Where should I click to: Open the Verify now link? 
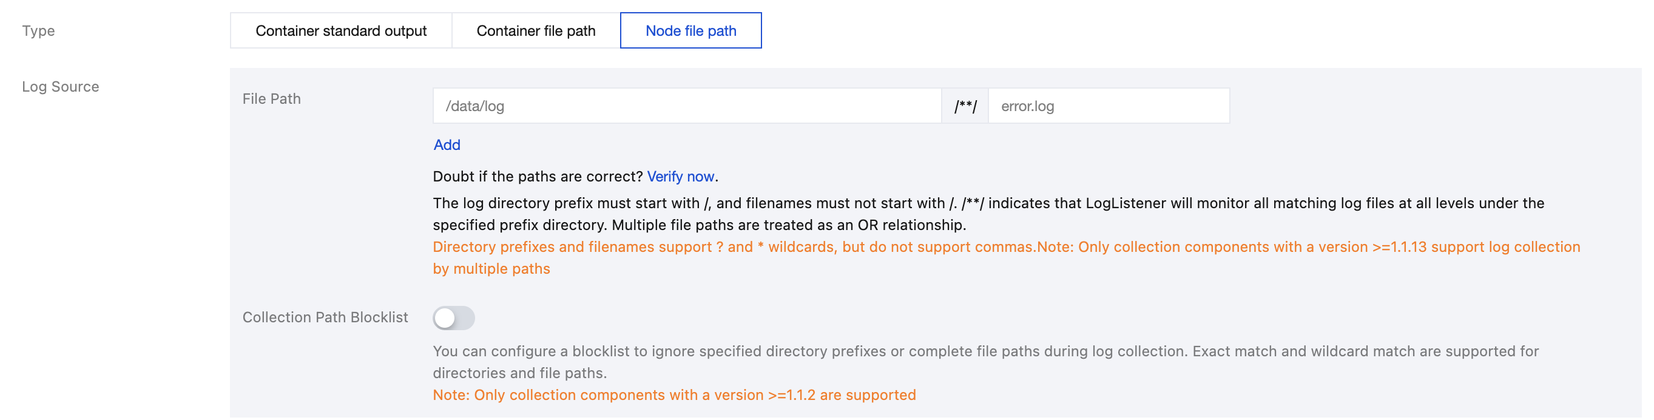click(x=680, y=177)
